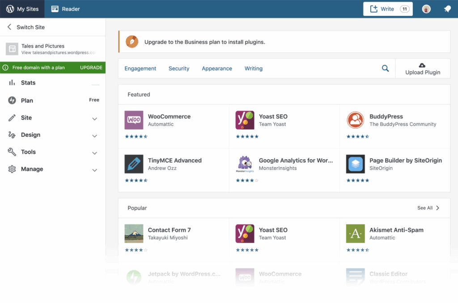
Task: Switch to the Security category tab
Action: 179,68
